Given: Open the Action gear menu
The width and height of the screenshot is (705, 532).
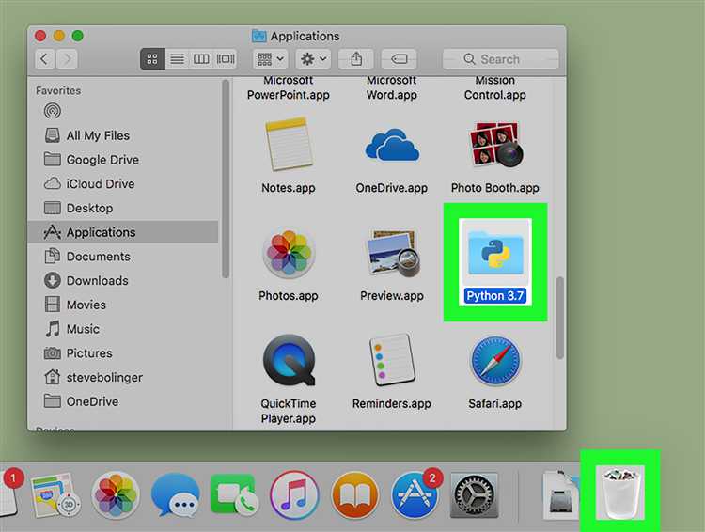Looking at the screenshot, I should [313, 59].
